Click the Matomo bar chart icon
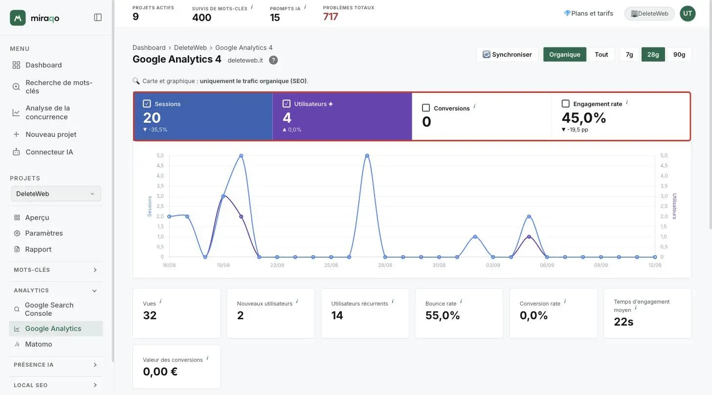The width and height of the screenshot is (712, 395). (x=17, y=344)
